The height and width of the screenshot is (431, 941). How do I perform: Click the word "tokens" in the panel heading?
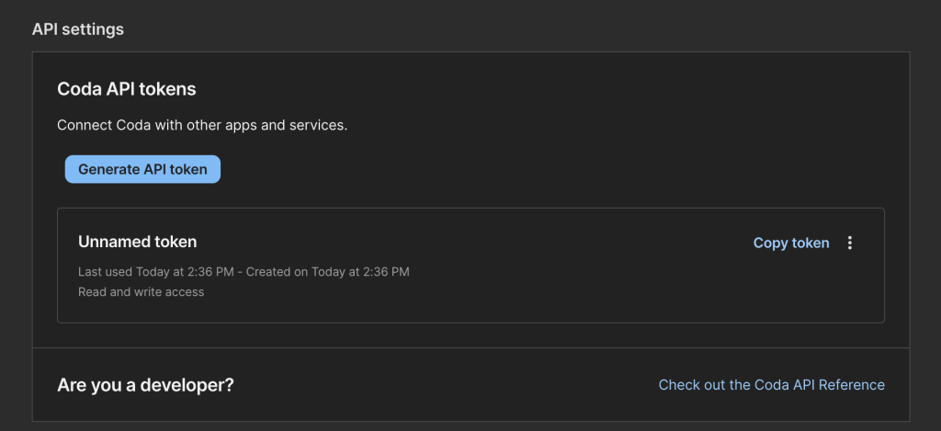coord(171,89)
